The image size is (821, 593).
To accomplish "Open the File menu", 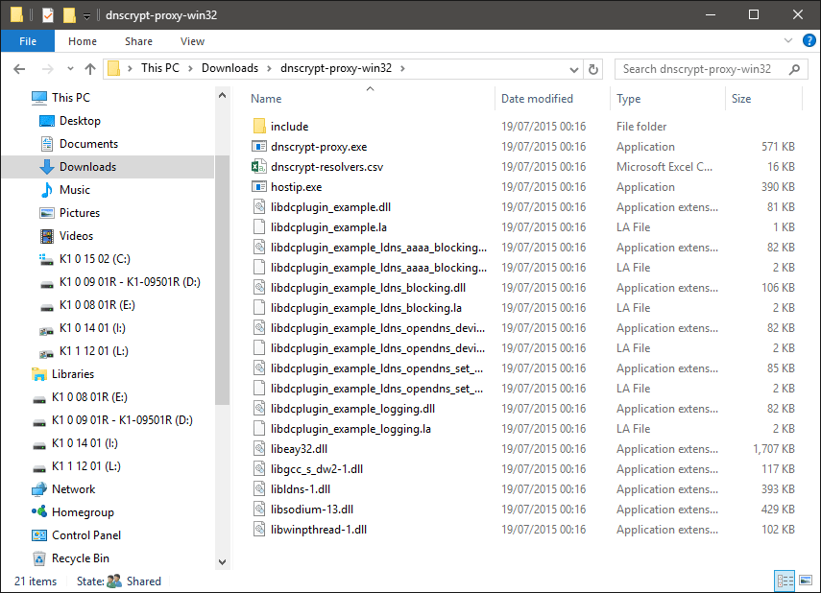I will click(27, 41).
